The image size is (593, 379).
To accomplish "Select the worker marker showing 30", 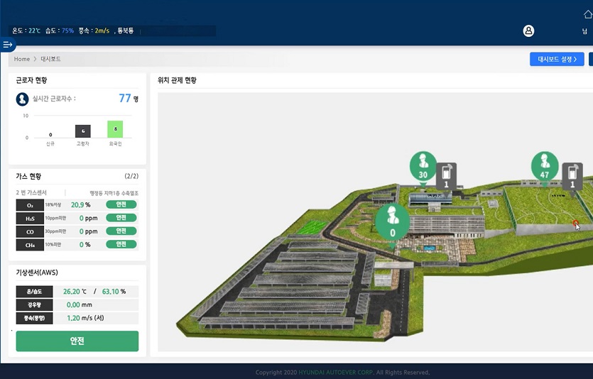I will coord(423,167).
